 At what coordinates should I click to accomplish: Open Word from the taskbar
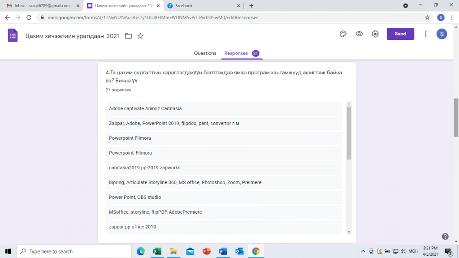223,251
